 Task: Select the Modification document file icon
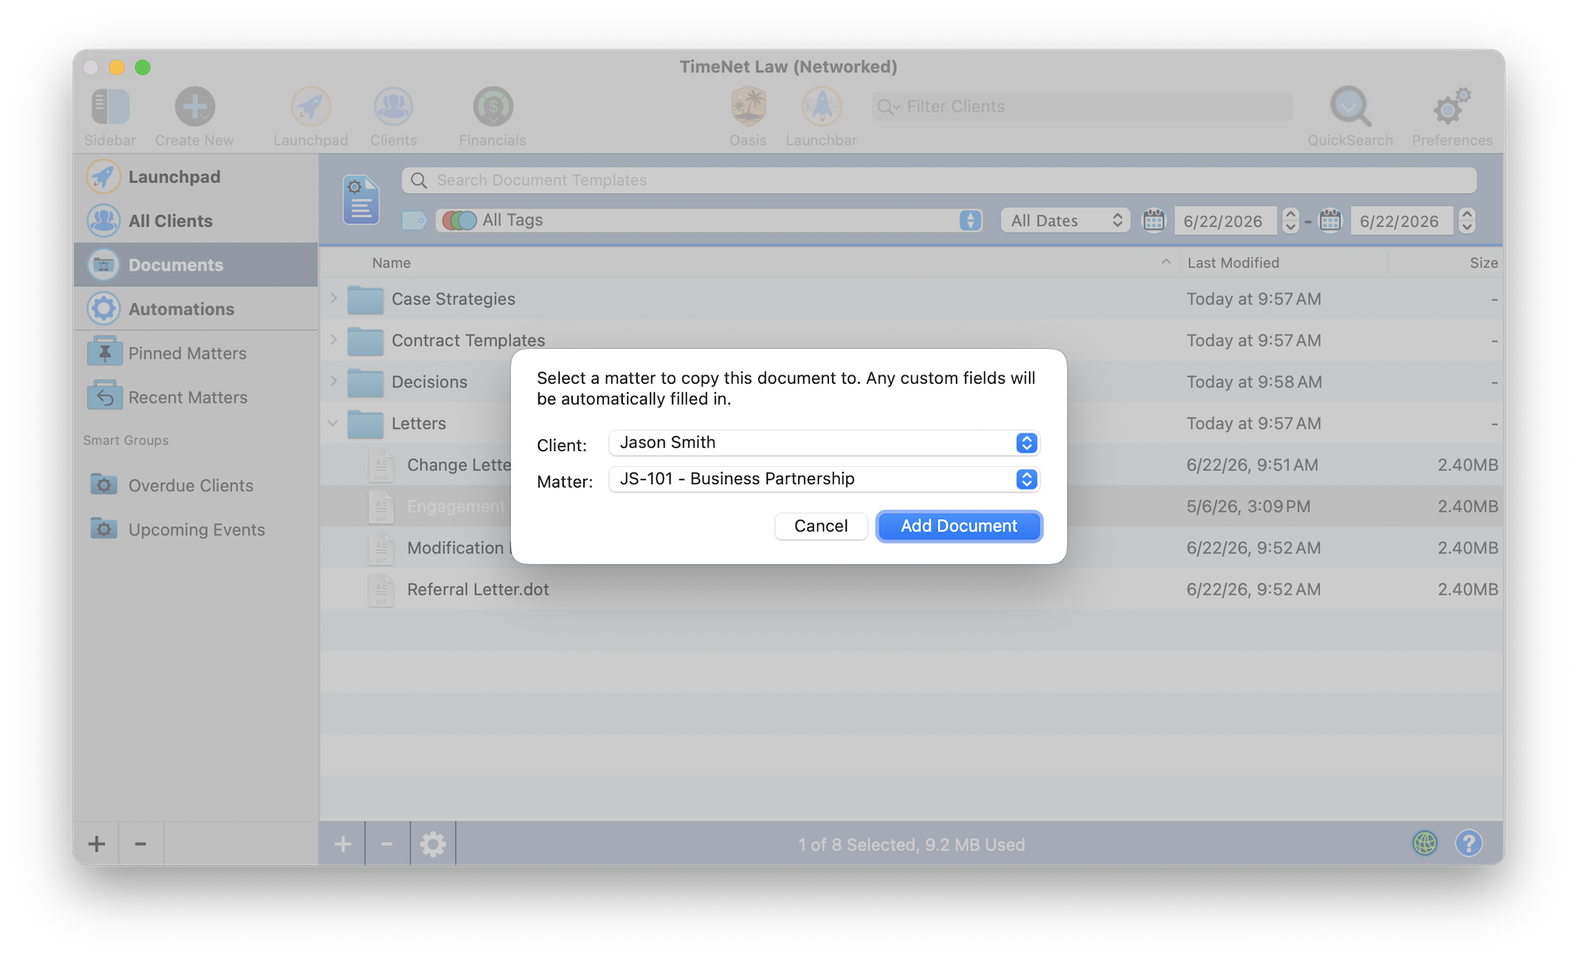pos(381,548)
